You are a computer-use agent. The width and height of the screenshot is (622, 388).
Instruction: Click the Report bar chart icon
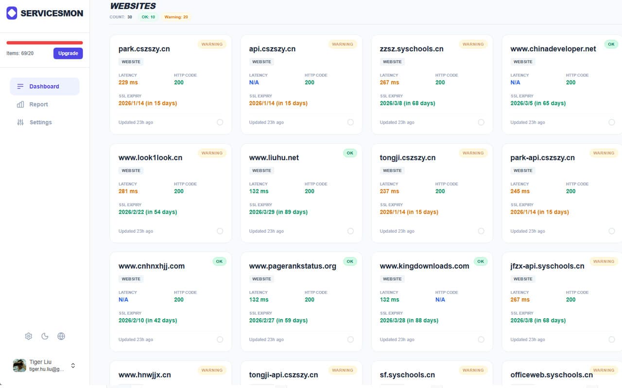tap(20, 104)
